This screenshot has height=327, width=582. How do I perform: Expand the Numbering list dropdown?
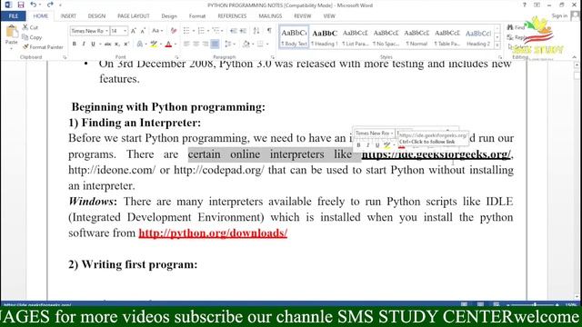pos(208,31)
